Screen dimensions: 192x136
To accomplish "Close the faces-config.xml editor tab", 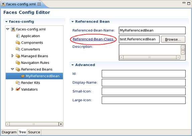I will coord(39,4).
